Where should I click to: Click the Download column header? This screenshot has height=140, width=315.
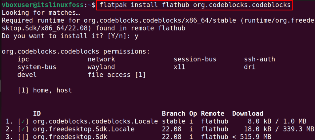248,113
